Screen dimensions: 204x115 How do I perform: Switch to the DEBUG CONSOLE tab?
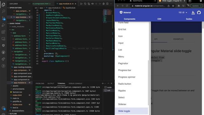pos(76,83)
